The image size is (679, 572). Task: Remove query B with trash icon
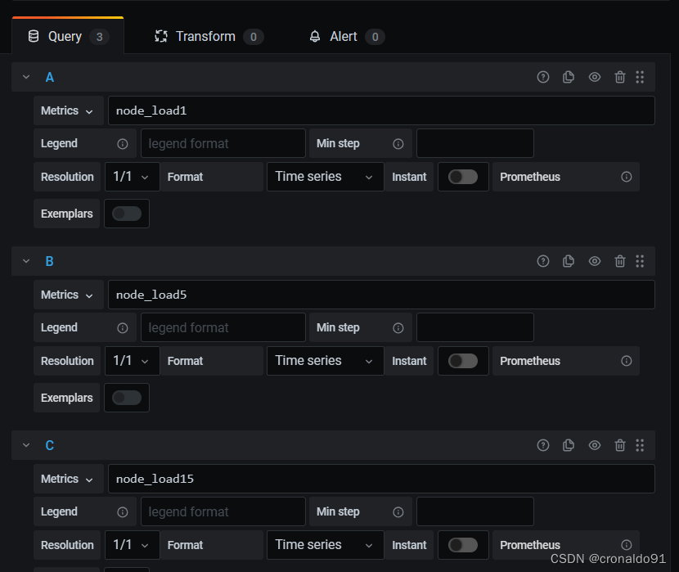[620, 261]
